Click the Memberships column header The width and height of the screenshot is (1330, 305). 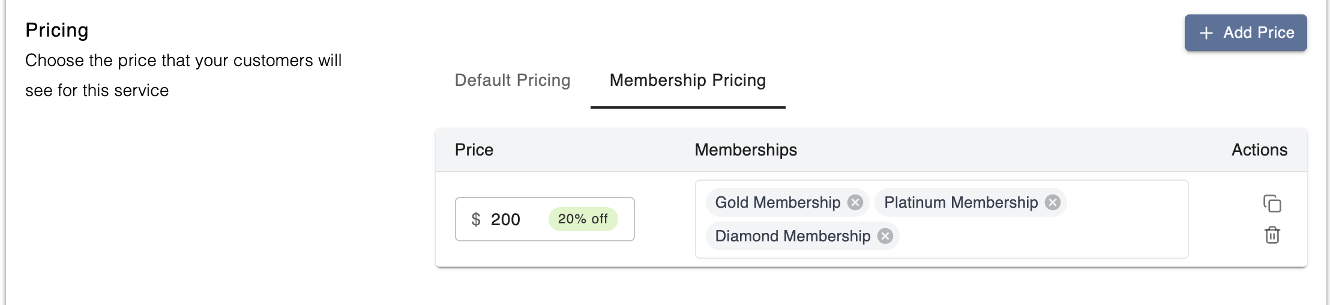745,150
